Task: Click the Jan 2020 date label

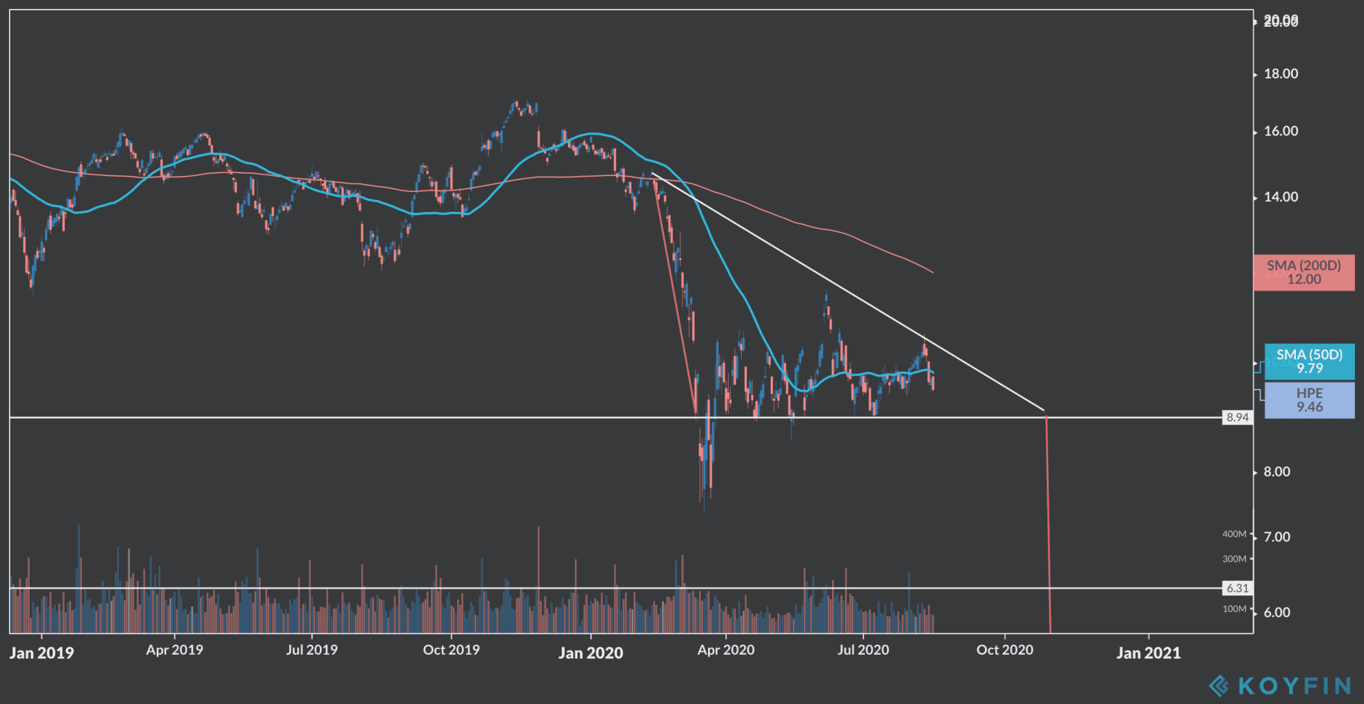Action: 591,653
